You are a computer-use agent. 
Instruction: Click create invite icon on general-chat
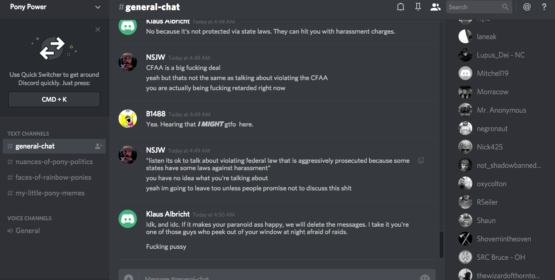point(98,146)
